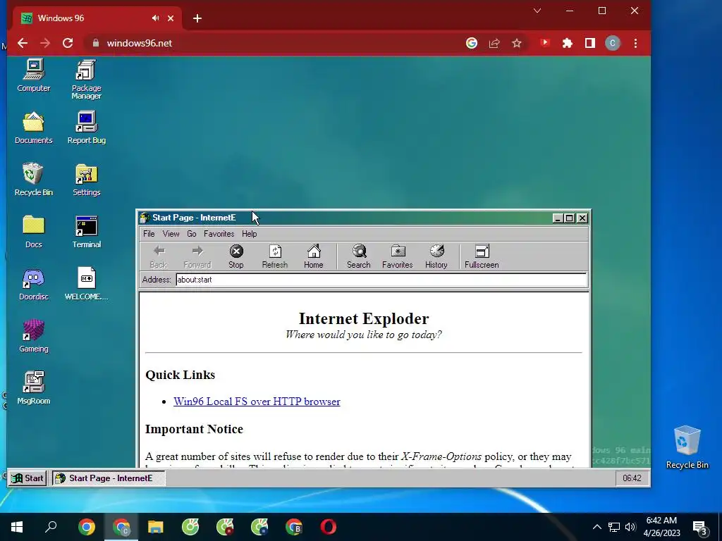Open the Settings desktop icon
This screenshot has width=722, height=541.
pyautogui.click(x=87, y=180)
